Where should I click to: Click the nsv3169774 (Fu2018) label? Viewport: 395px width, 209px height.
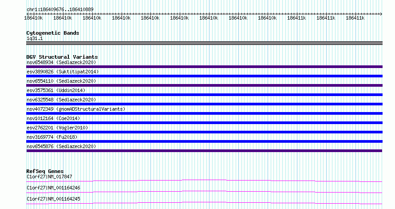pos(52,137)
